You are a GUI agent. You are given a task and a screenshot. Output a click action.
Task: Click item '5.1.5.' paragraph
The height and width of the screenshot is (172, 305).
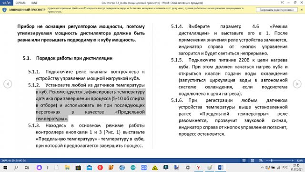point(229,77)
